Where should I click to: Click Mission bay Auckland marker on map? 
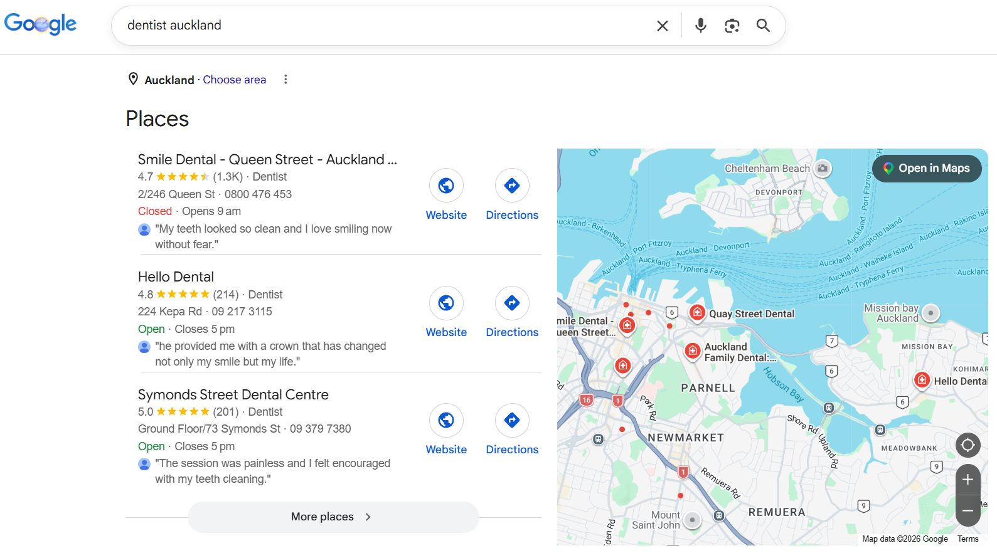[931, 312]
